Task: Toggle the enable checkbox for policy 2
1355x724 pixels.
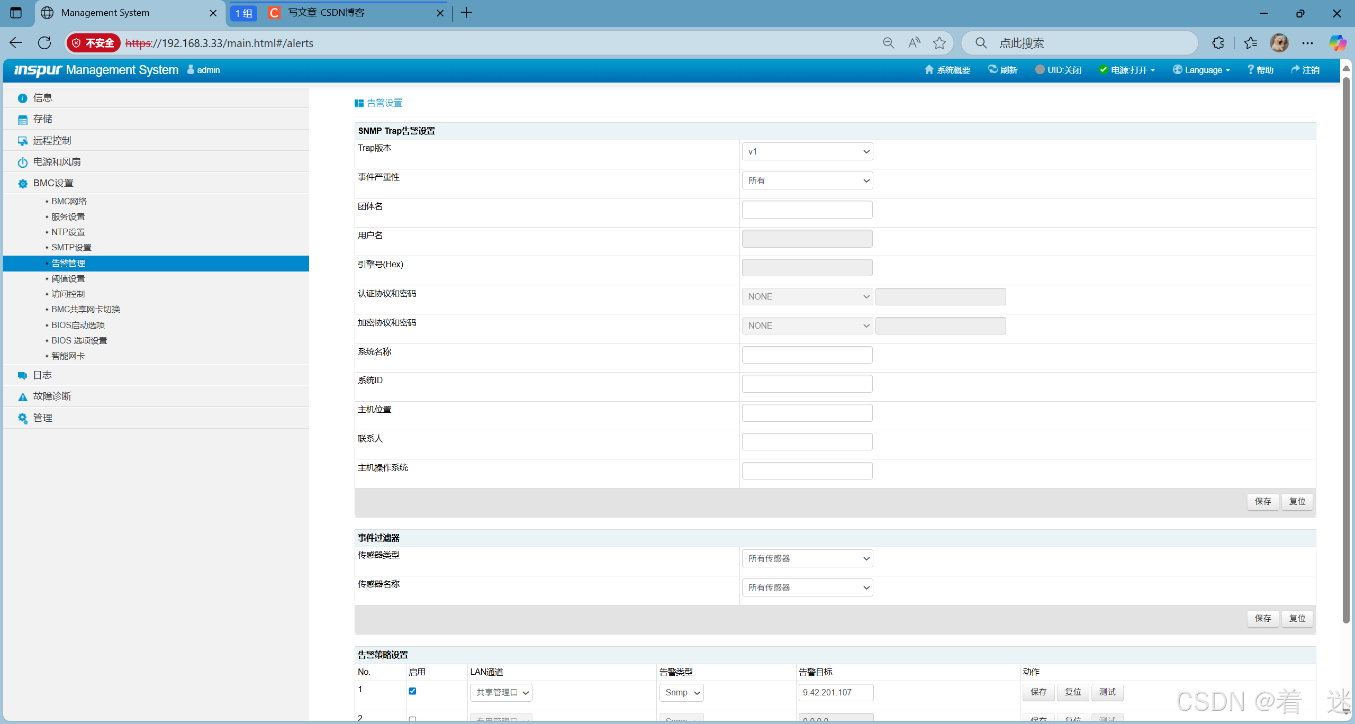Action: [x=412, y=719]
